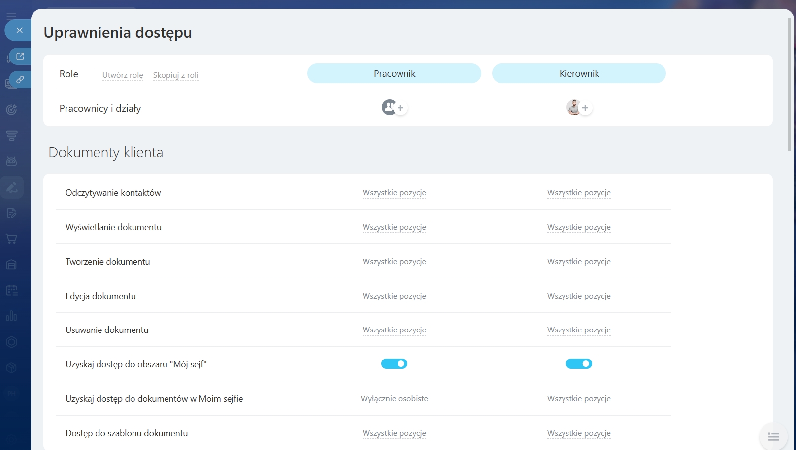Open the floating list menu button

(x=773, y=436)
